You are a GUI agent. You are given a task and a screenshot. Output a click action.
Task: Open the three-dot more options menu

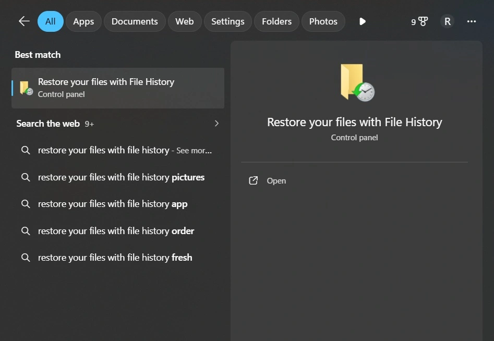pyautogui.click(x=472, y=21)
